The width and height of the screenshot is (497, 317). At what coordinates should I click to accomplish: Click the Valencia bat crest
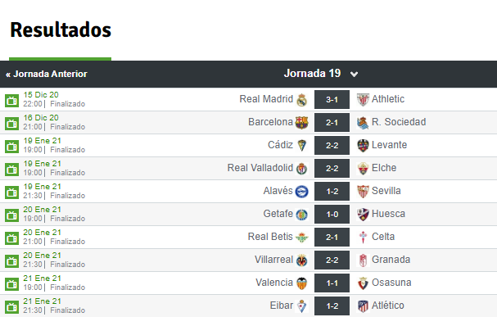tap(302, 283)
